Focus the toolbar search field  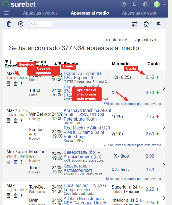coord(42,24)
